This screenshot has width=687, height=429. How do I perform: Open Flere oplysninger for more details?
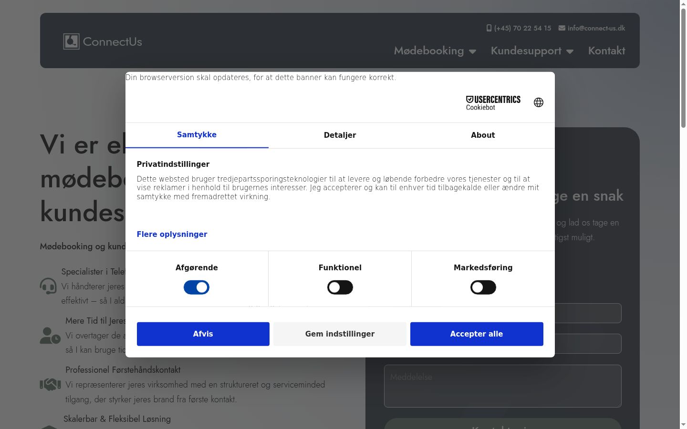coord(172,234)
